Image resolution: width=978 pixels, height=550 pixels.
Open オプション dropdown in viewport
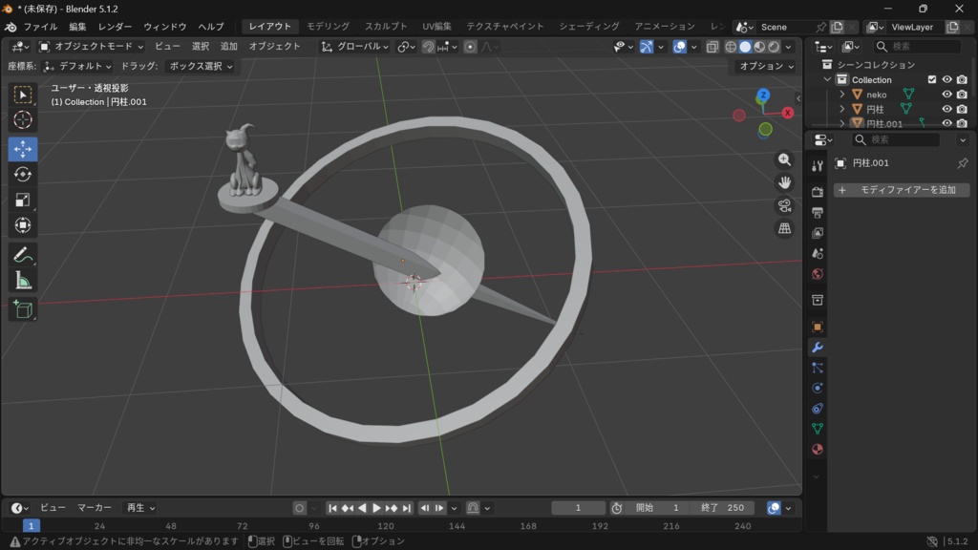[x=766, y=66]
